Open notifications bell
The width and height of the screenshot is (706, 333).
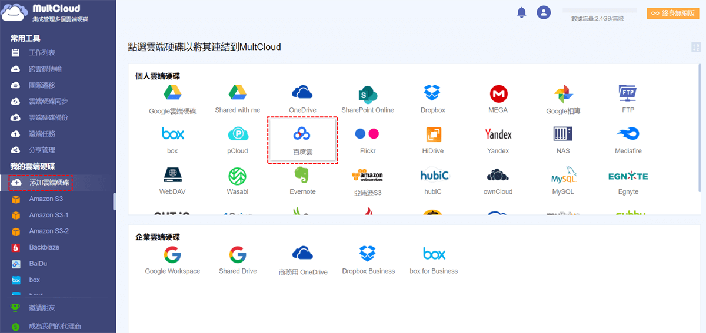pos(521,13)
